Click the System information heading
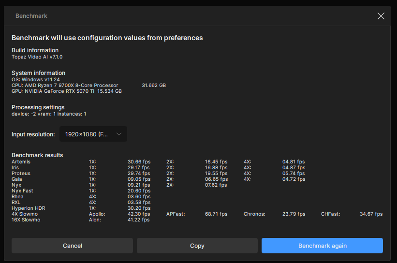397x263 pixels. click(x=37, y=73)
